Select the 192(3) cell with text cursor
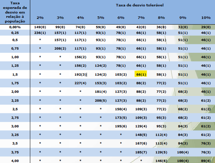Screen dimensions: 215x163 [x=80, y=74]
